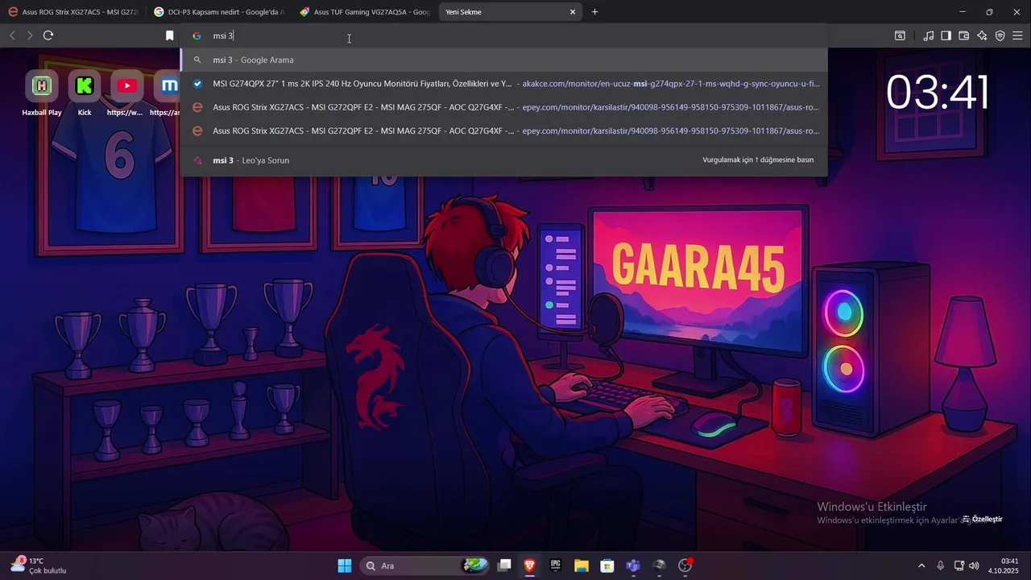Click the network tray icon
The width and height of the screenshot is (1031, 580).
(959, 565)
